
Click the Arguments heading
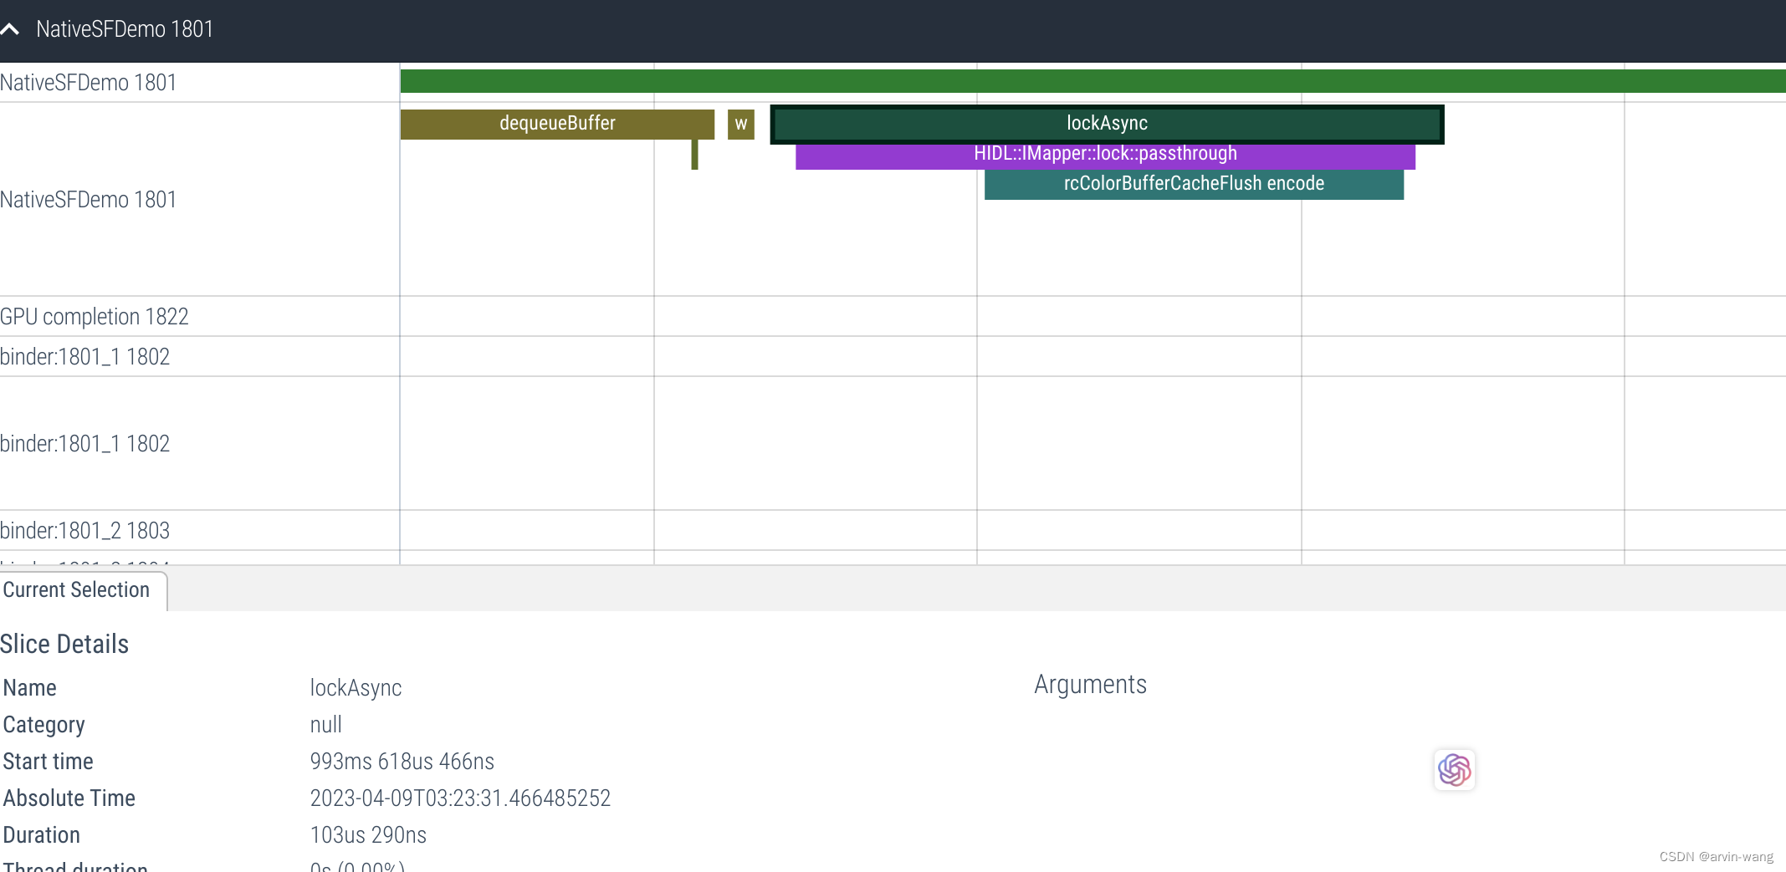1090,685
